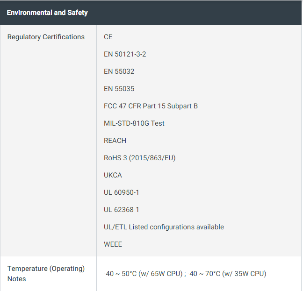Click the CE certification entry

point(108,37)
